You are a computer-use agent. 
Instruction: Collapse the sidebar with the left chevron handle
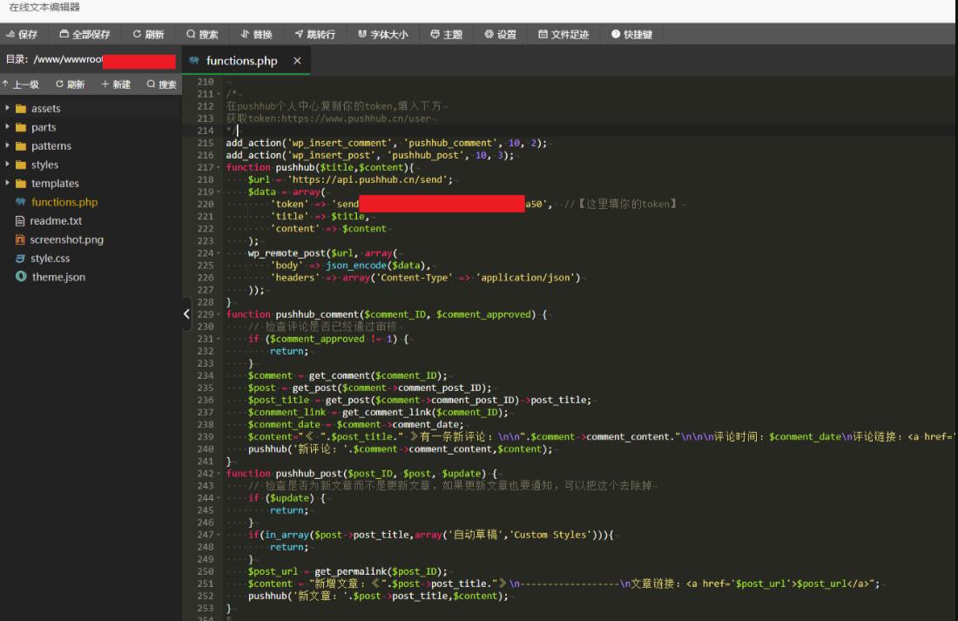(x=186, y=314)
